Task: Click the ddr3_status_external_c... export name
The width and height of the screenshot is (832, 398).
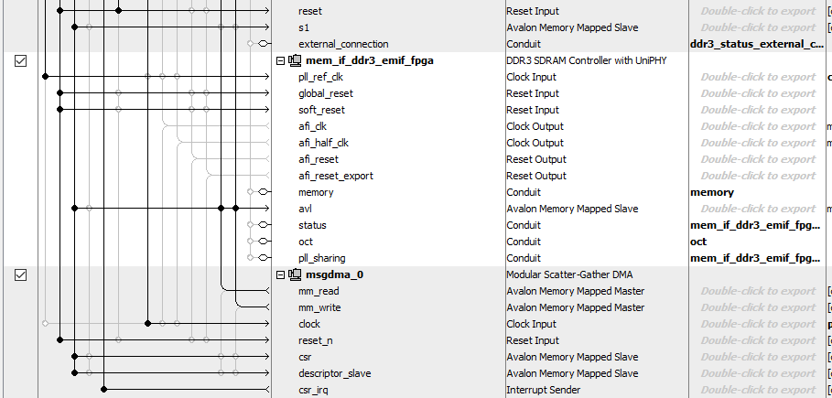Action: click(x=757, y=44)
